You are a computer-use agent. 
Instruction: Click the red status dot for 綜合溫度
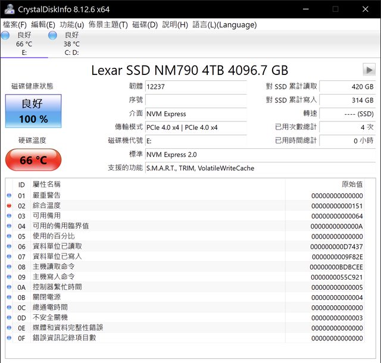9,206
